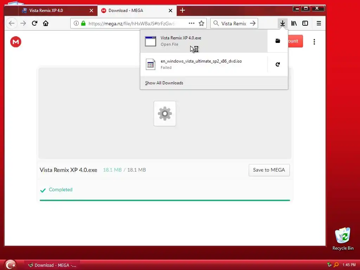
Task: Submit search with the arrow button
Action: coord(253,24)
